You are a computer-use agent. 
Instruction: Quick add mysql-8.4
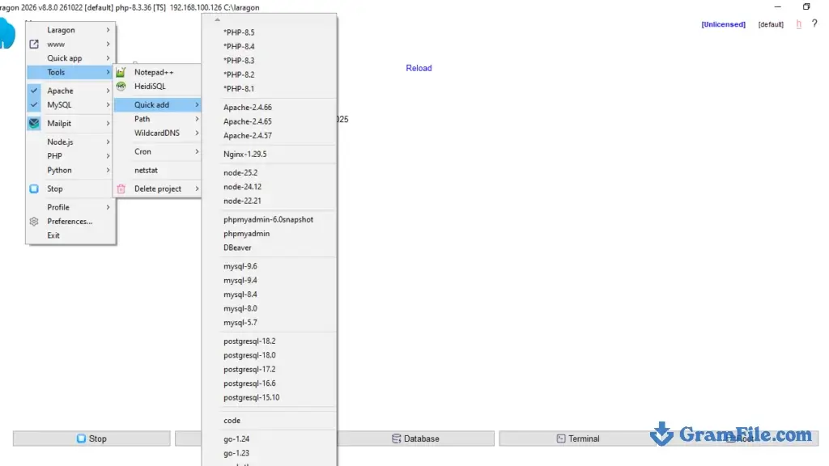[270, 294]
